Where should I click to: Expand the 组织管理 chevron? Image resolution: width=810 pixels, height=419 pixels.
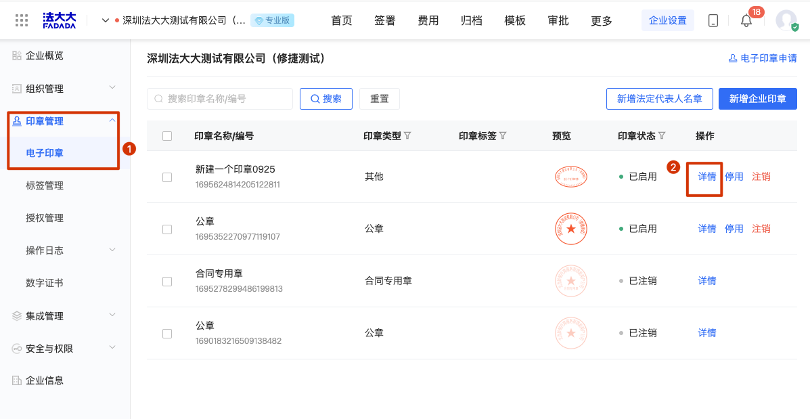112,88
